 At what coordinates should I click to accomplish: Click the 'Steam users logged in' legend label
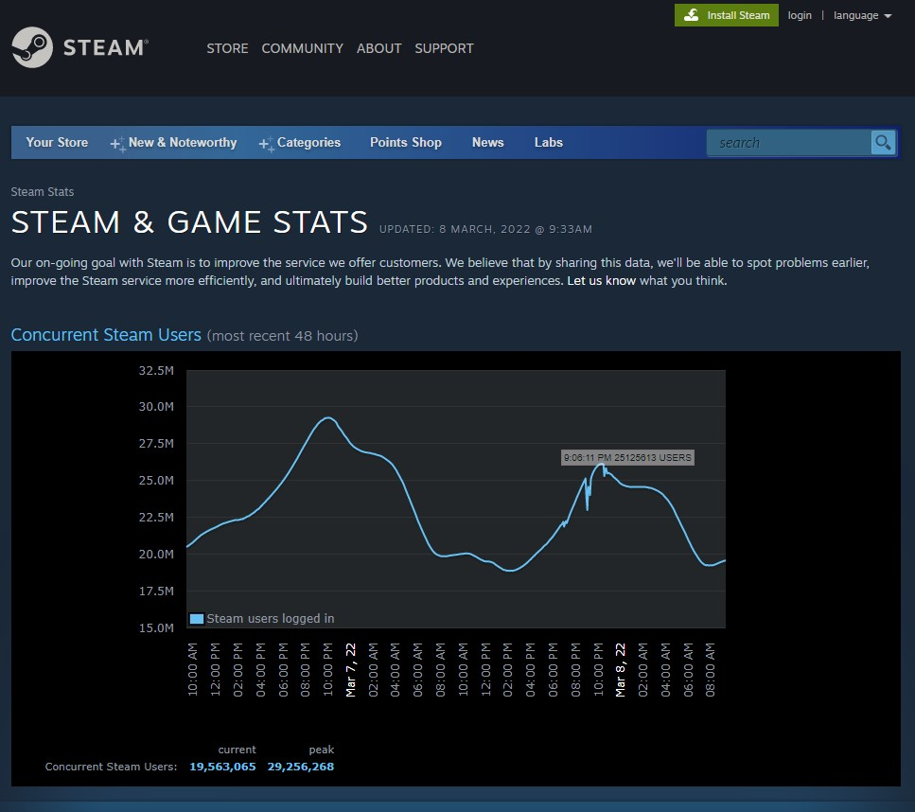pos(271,619)
